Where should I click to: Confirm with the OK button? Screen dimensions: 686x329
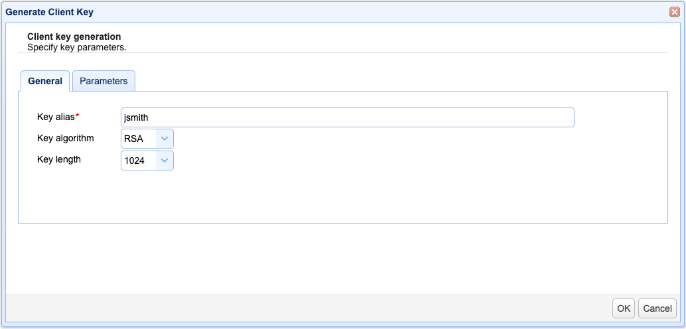tap(624, 308)
